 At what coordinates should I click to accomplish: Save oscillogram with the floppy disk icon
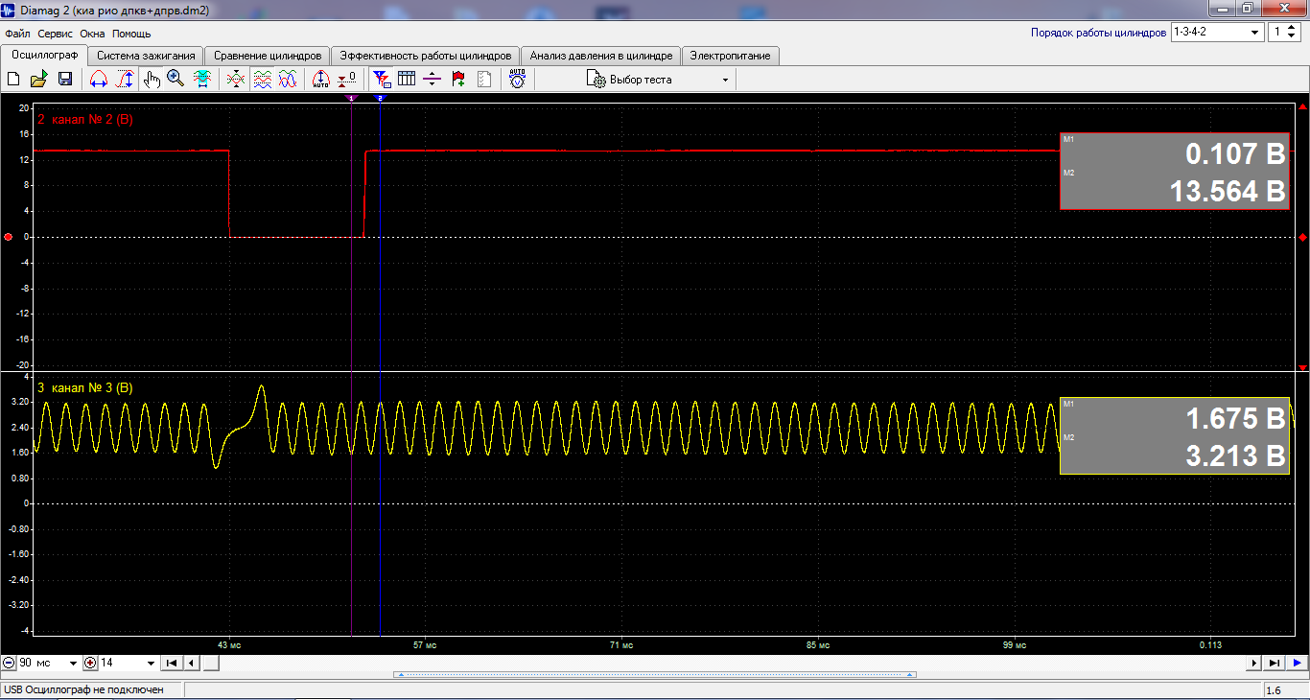point(65,80)
